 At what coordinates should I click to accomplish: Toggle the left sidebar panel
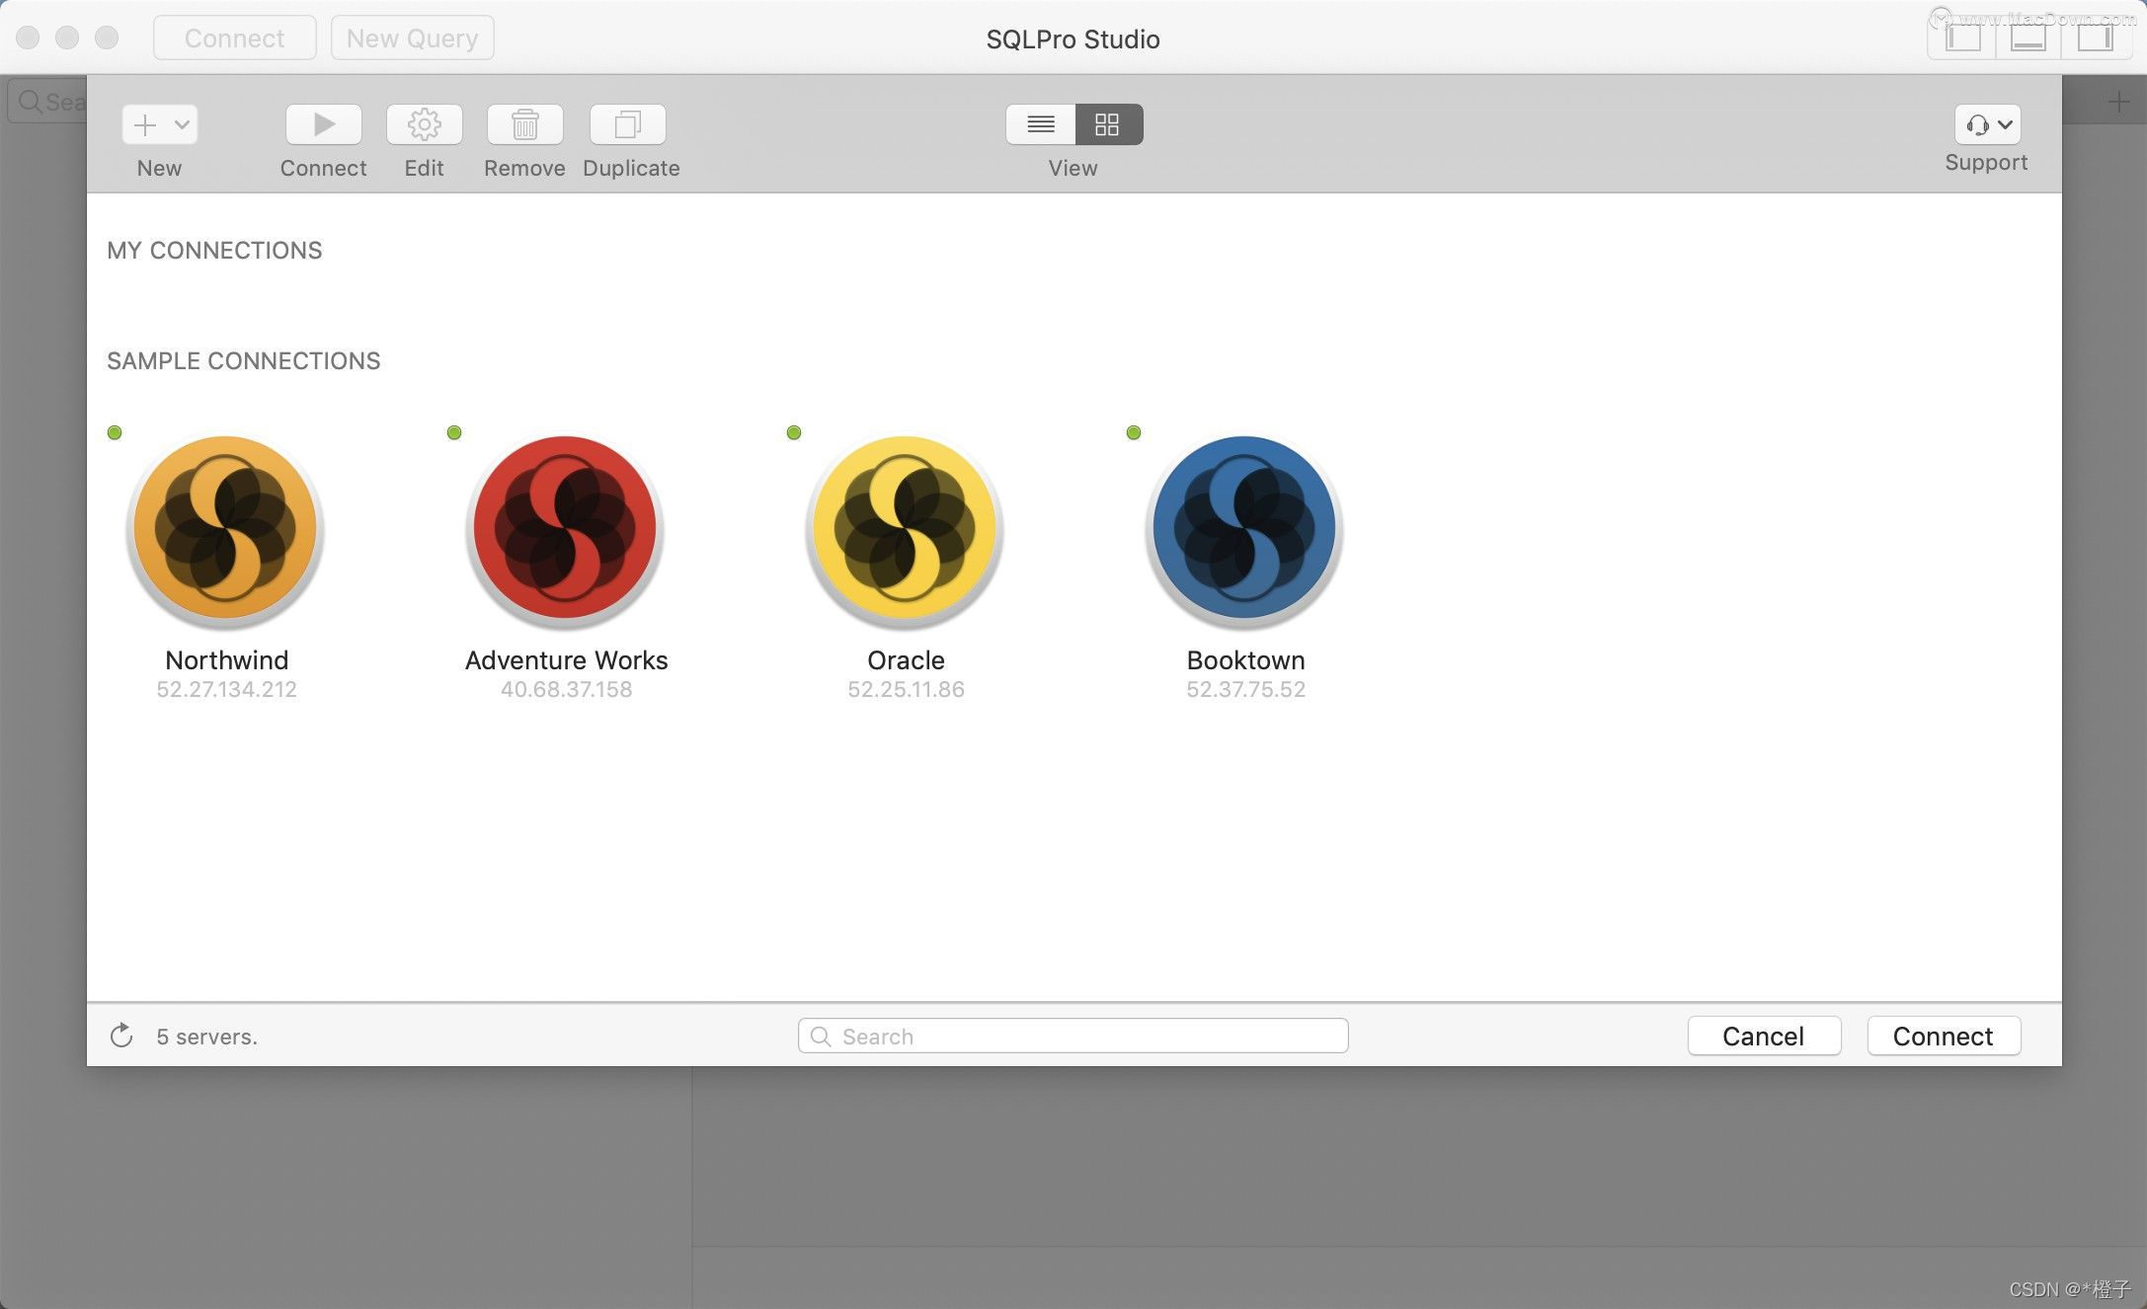(x=1963, y=38)
